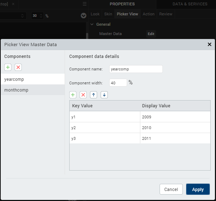Click the round dropdown arrow beside percent
Screen dimensions: 216x201
pyautogui.click(x=84, y=16)
